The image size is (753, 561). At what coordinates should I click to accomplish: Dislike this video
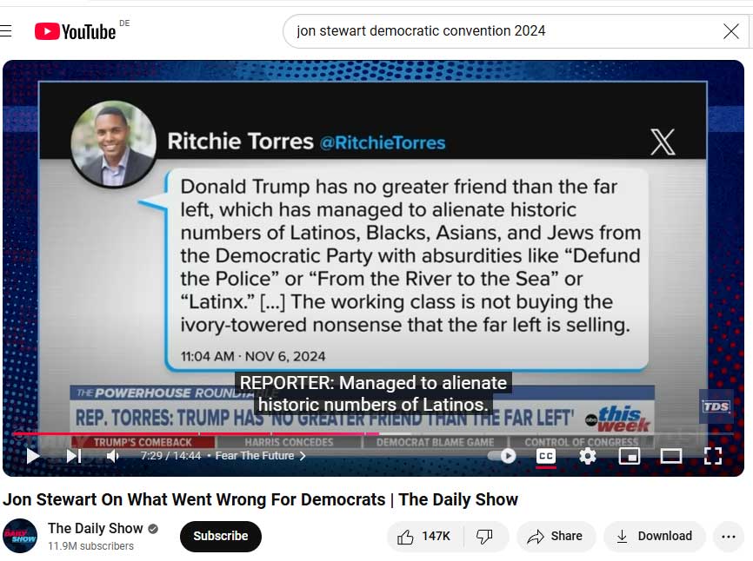point(484,536)
